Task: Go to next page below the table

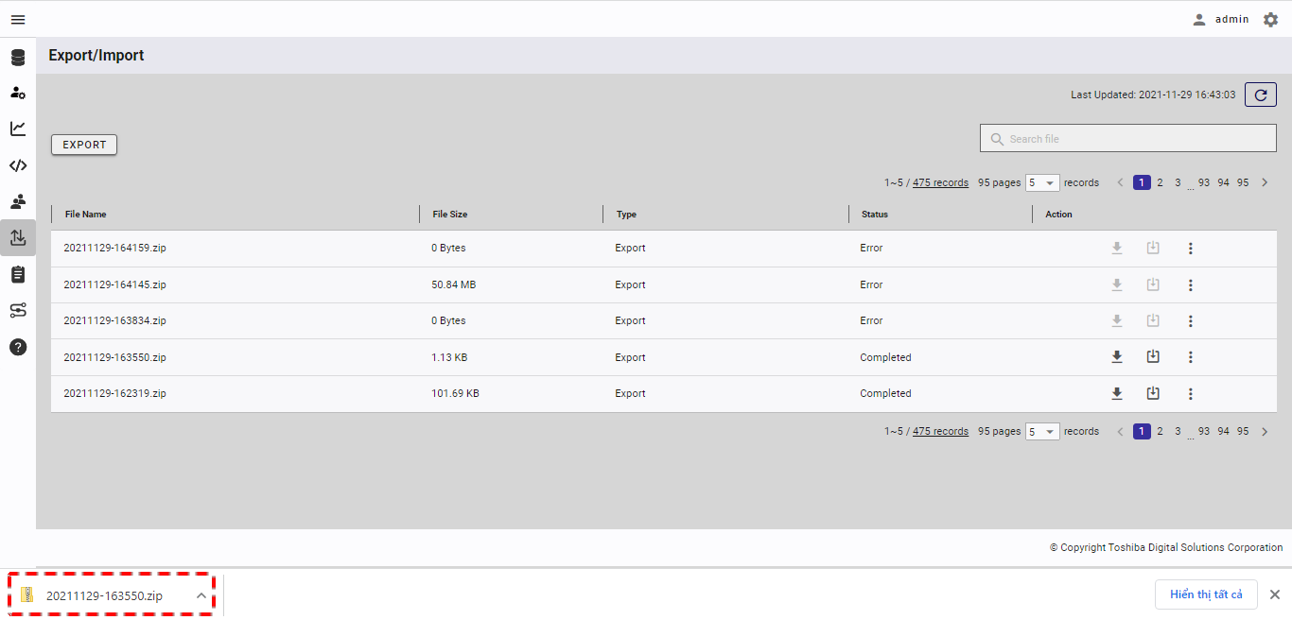Action: [x=1265, y=431]
